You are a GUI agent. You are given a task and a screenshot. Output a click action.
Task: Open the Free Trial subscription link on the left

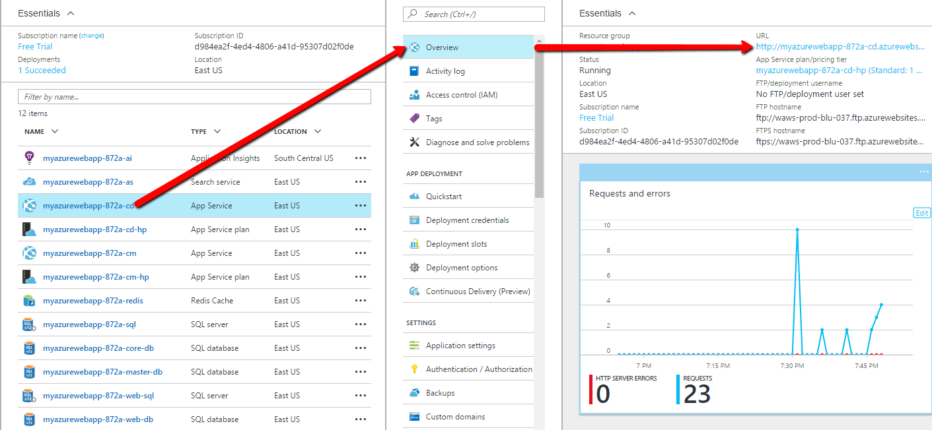click(x=35, y=47)
